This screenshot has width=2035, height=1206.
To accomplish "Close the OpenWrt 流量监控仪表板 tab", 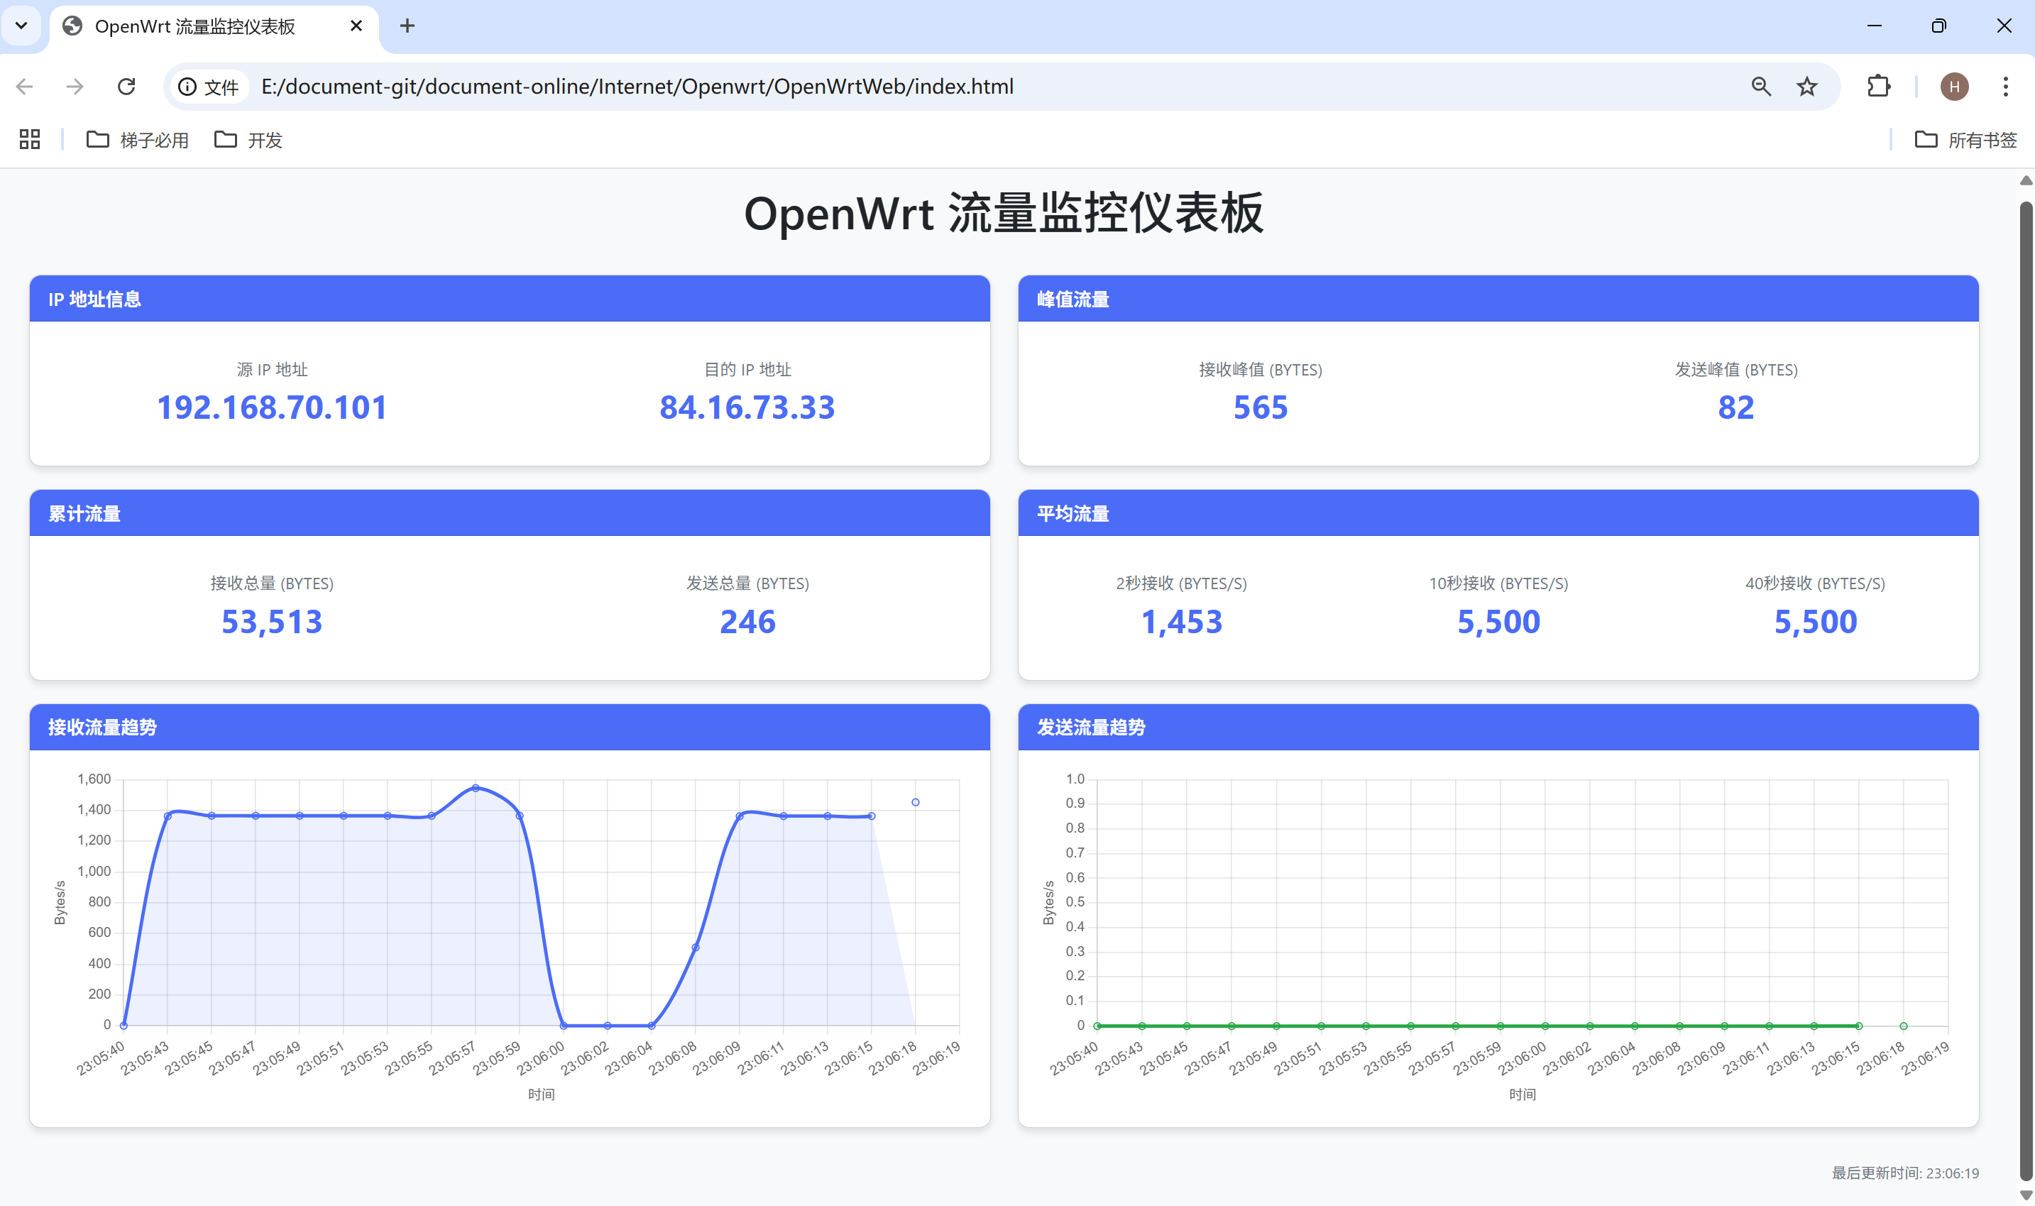I will tap(356, 26).
